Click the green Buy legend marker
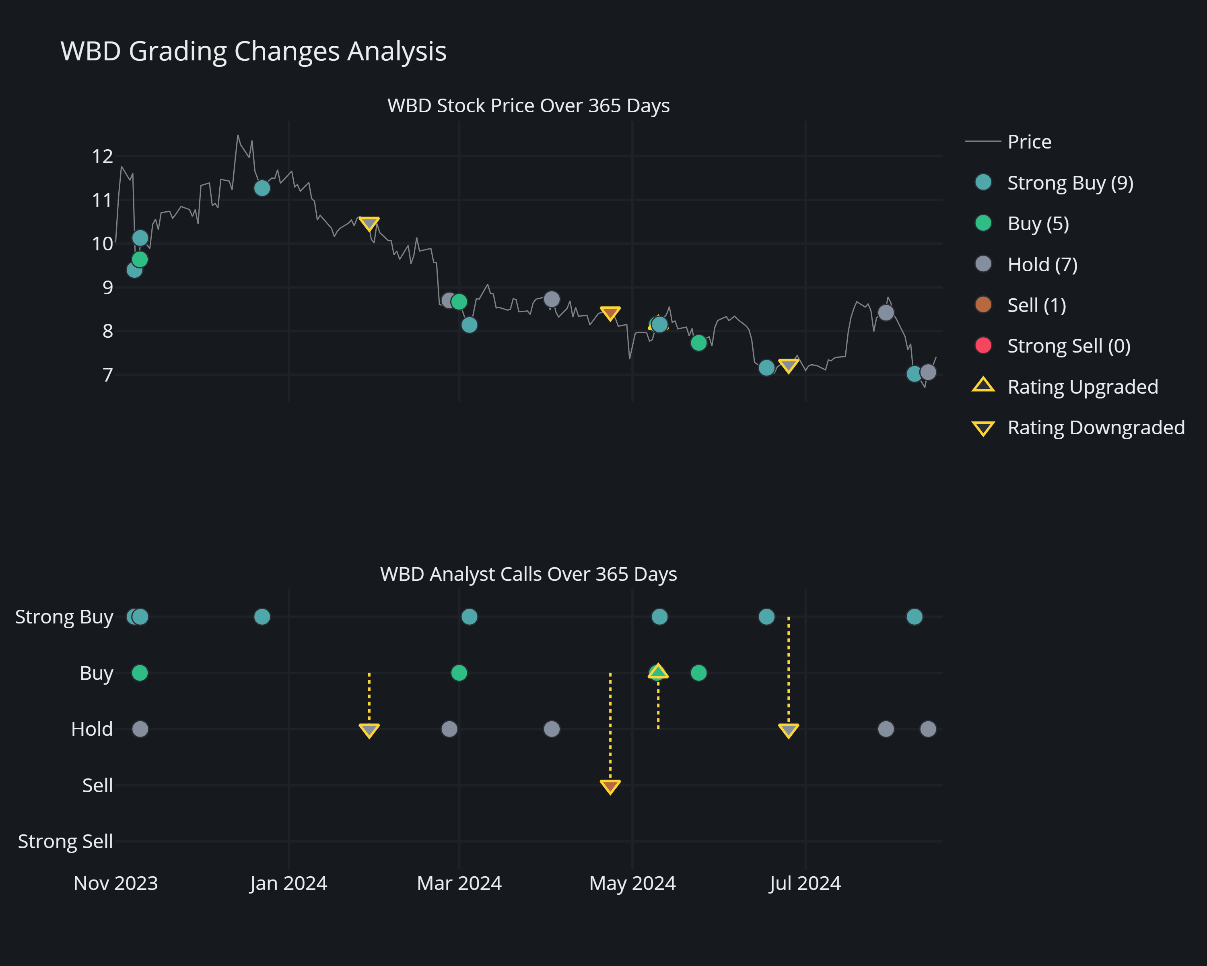Viewport: 1207px width, 966px height. point(983,223)
